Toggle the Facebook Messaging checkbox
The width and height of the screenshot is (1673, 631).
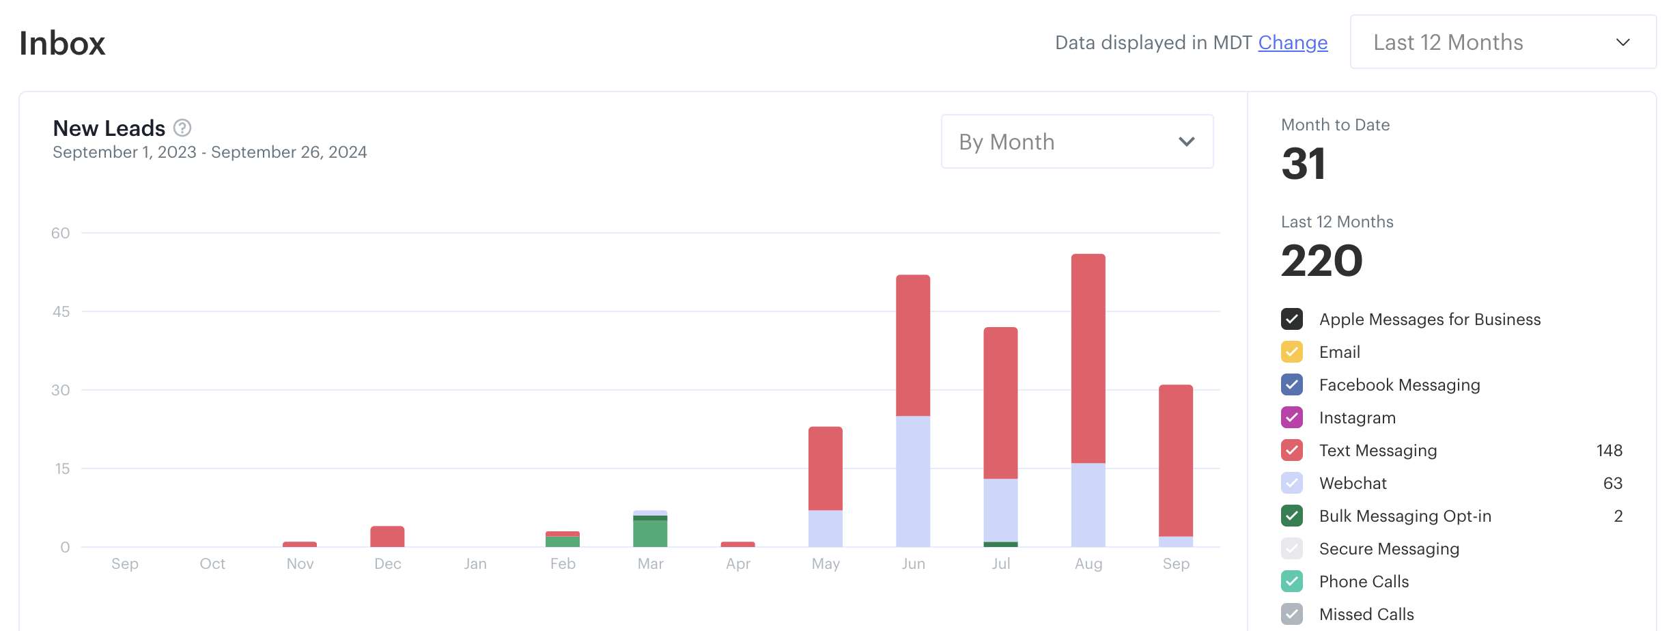(1291, 384)
